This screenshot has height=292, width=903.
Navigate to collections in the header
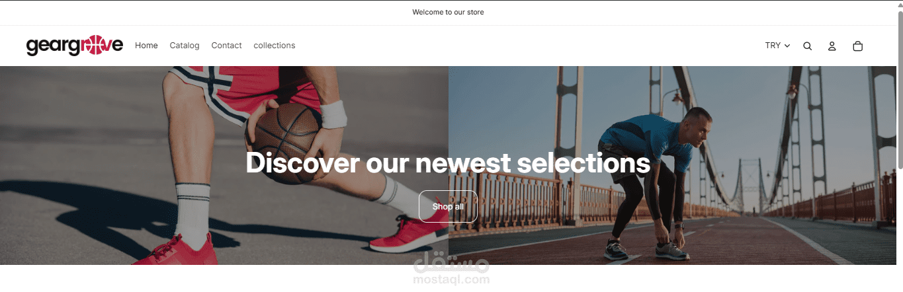click(275, 46)
